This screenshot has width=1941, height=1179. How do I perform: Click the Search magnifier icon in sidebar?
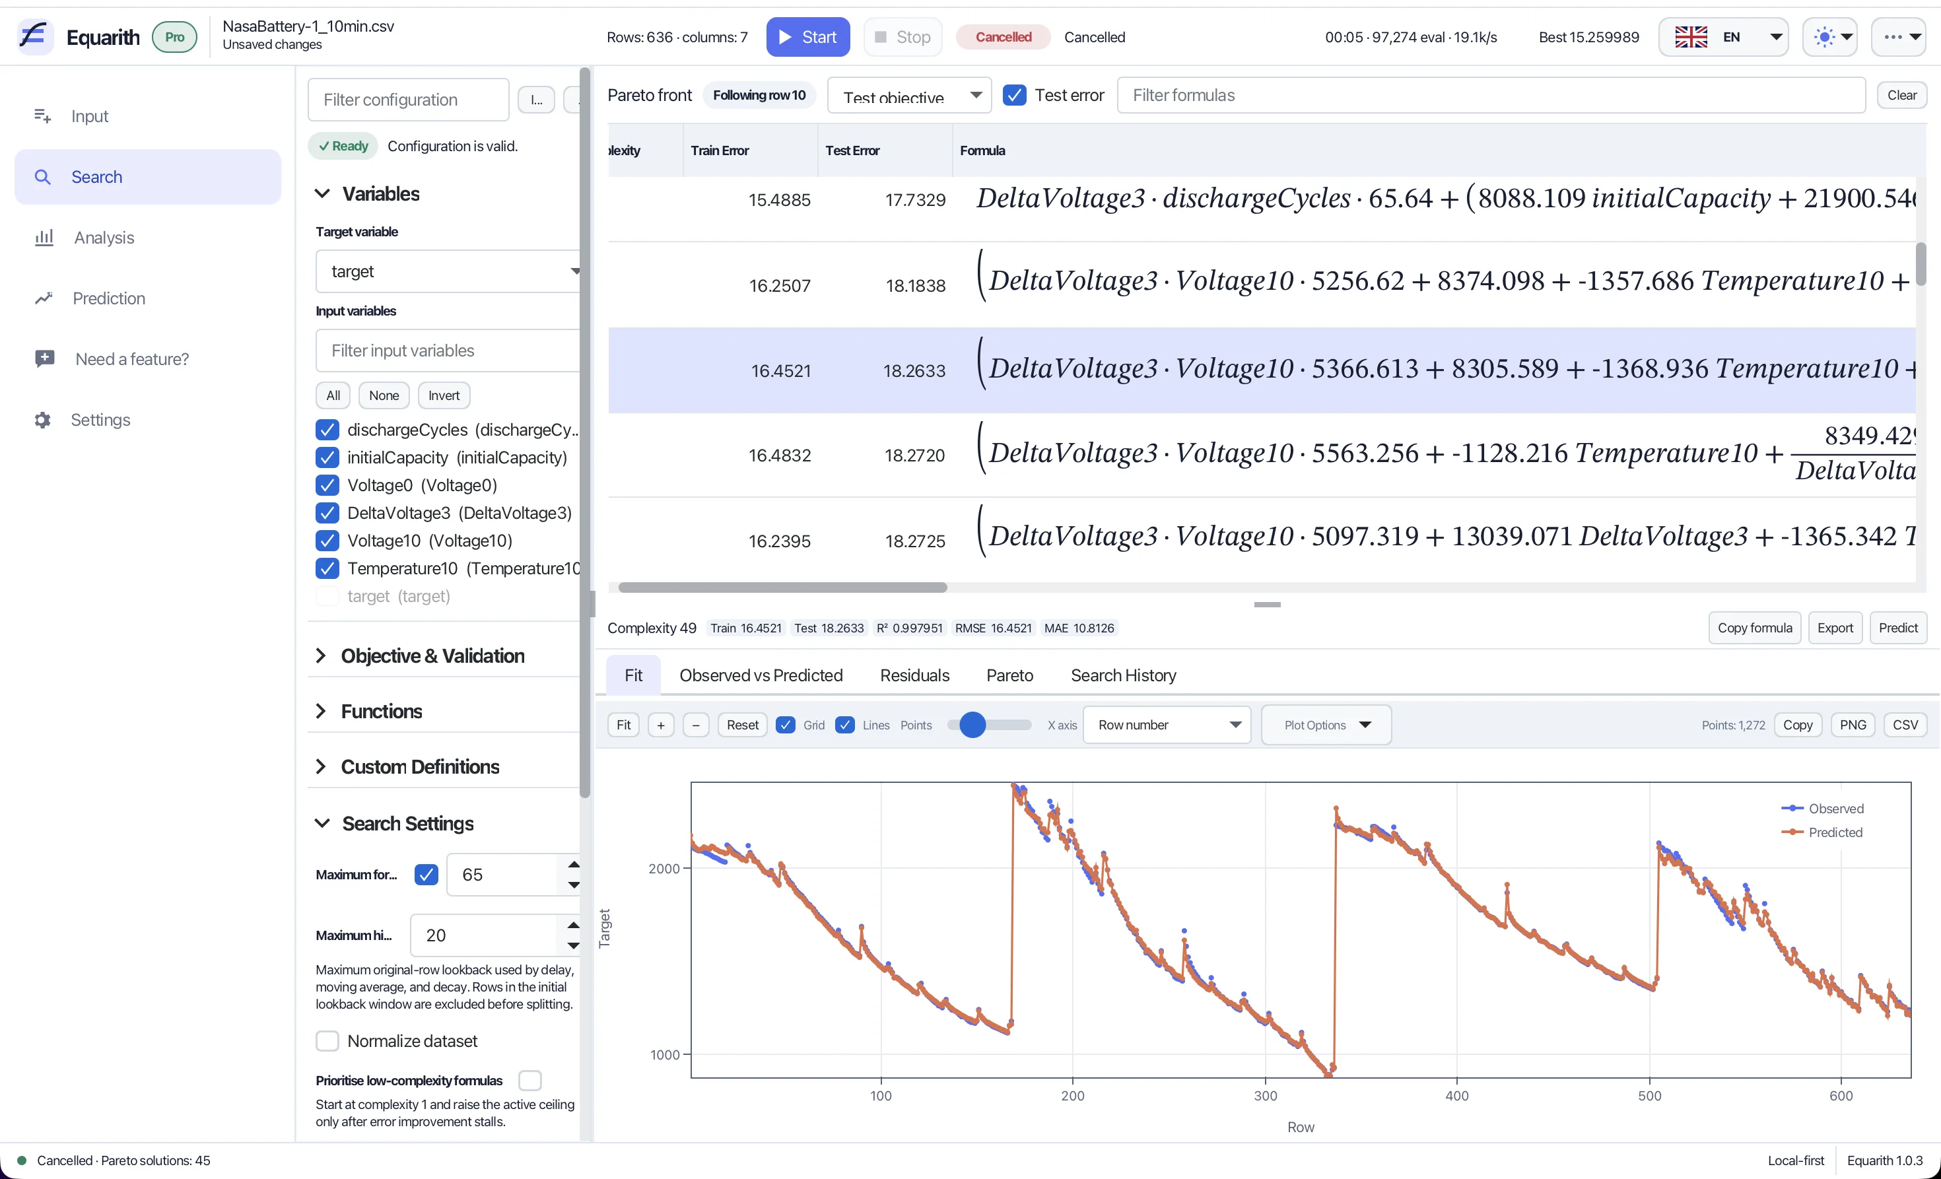(42, 176)
